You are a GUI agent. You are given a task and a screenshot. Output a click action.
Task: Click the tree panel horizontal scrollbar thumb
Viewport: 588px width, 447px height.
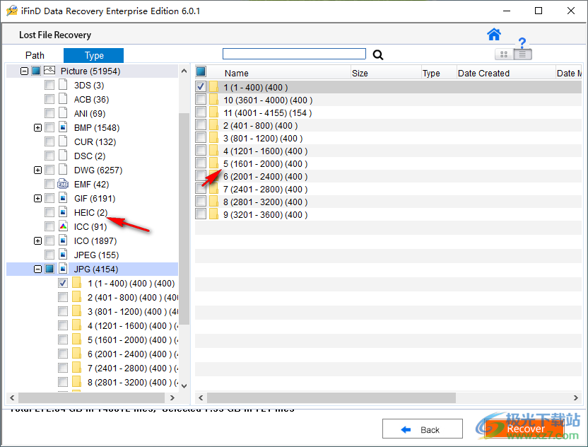coord(91,397)
